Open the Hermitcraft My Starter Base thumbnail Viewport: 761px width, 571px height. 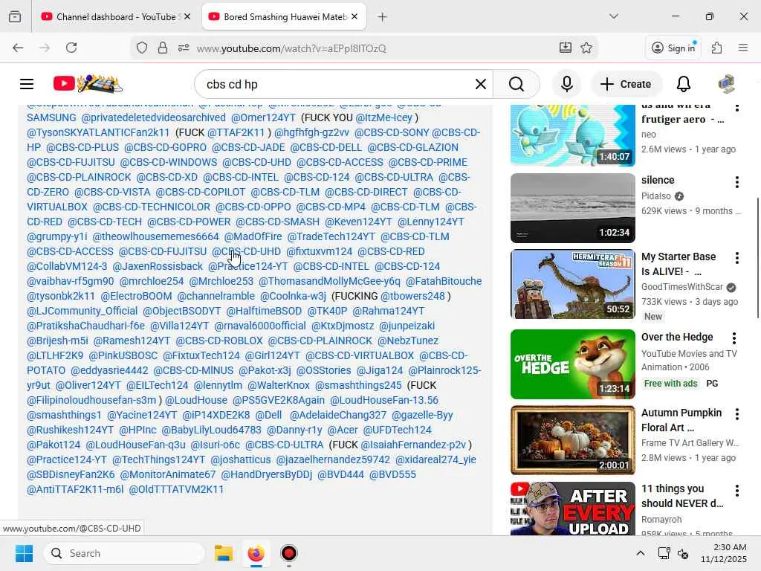pyautogui.click(x=573, y=284)
